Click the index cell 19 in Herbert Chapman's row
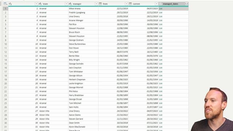 click(x=23, y=79)
